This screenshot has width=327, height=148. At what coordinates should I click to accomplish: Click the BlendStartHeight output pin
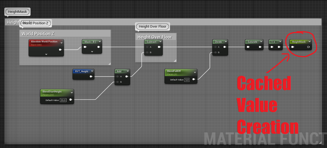tap(71, 100)
